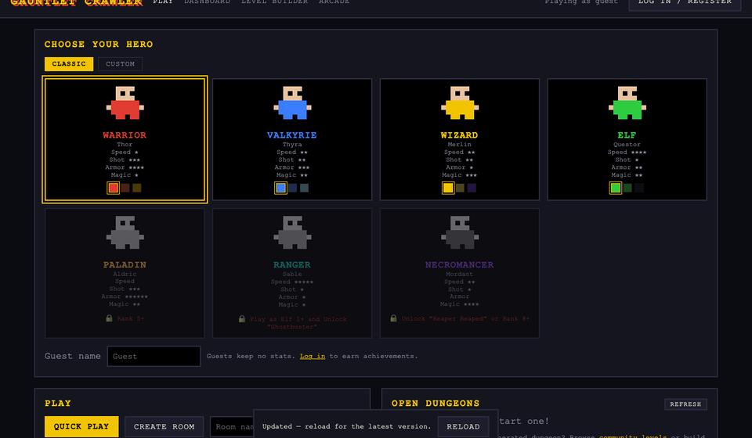
Task: Pick Valkyrie's bright blue swatch
Action: tap(280, 188)
